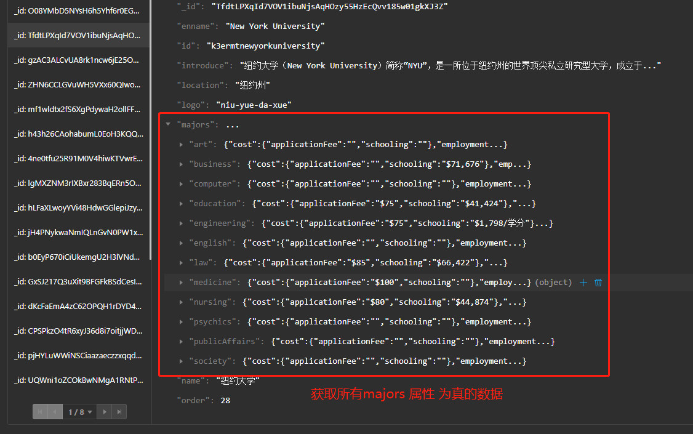Expand the psychics field
693x434 pixels.
(x=181, y=322)
